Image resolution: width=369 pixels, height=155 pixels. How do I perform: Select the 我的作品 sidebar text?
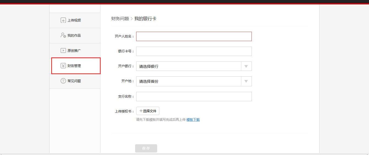74,36
